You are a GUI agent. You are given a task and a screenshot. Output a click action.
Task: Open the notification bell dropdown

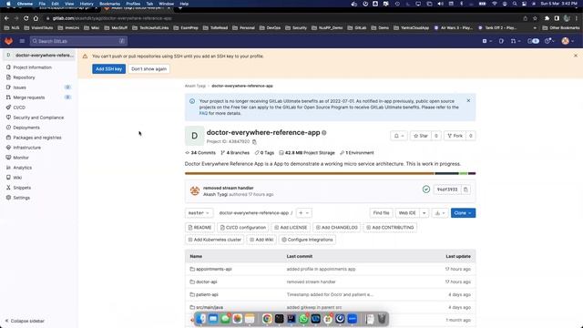399,136
